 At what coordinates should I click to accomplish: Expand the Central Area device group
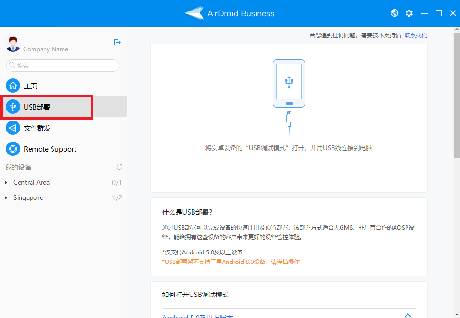click(x=6, y=183)
